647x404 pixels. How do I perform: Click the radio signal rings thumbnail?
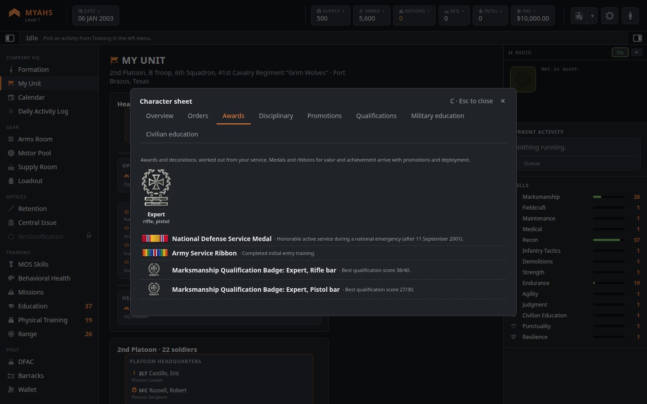(x=523, y=79)
